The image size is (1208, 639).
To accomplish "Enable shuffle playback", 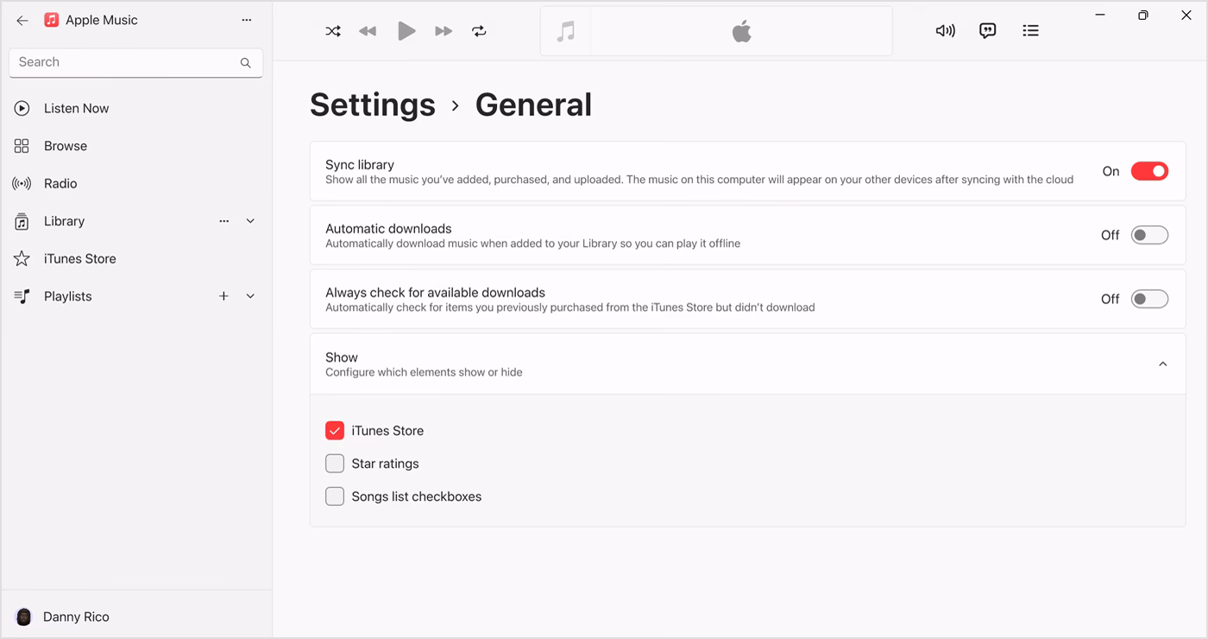I will pos(333,30).
